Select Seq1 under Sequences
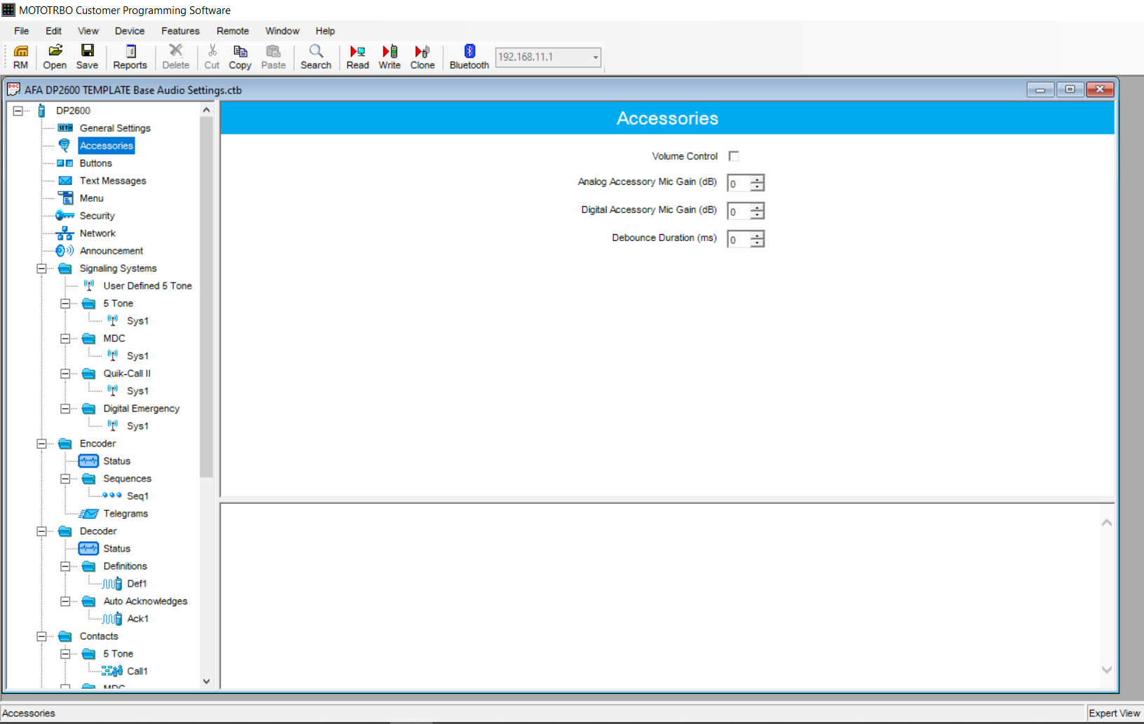The height and width of the screenshot is (724, 1144). tap(137, 496)
